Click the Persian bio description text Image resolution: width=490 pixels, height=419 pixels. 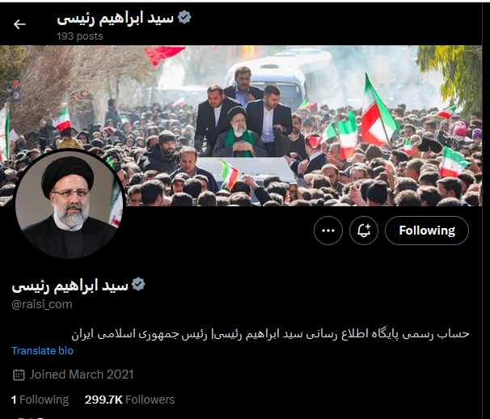click(x=270, y=333)
